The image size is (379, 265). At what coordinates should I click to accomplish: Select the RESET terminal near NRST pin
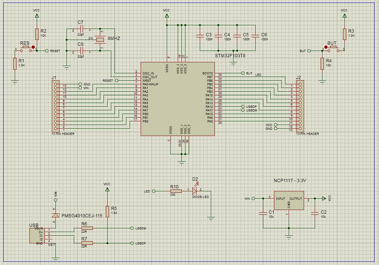click(117, 80)
